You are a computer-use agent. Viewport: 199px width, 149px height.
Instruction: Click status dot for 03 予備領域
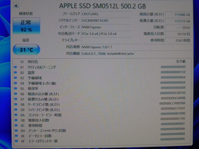(x=16, y=78)
